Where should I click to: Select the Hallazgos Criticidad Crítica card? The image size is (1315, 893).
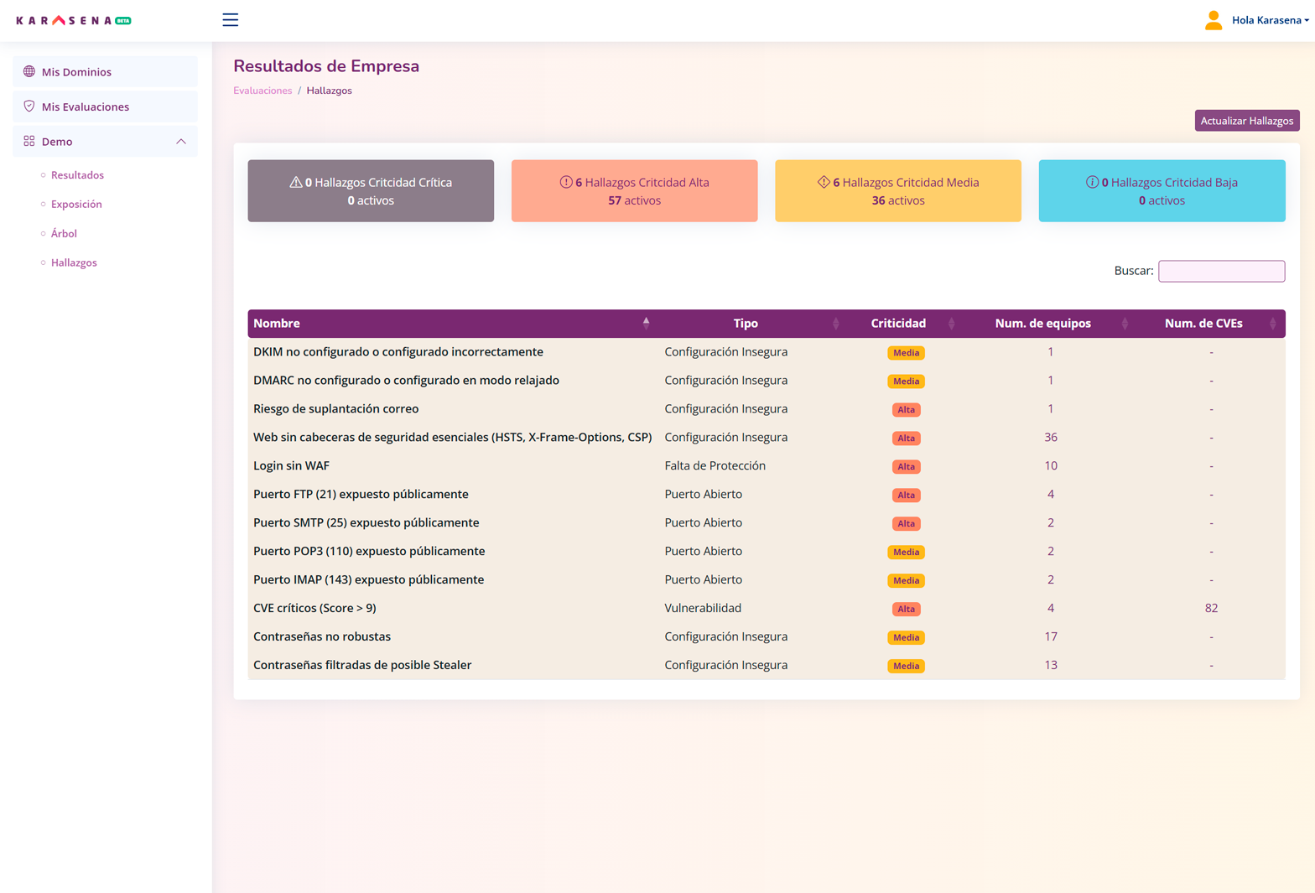coord(371,191)
